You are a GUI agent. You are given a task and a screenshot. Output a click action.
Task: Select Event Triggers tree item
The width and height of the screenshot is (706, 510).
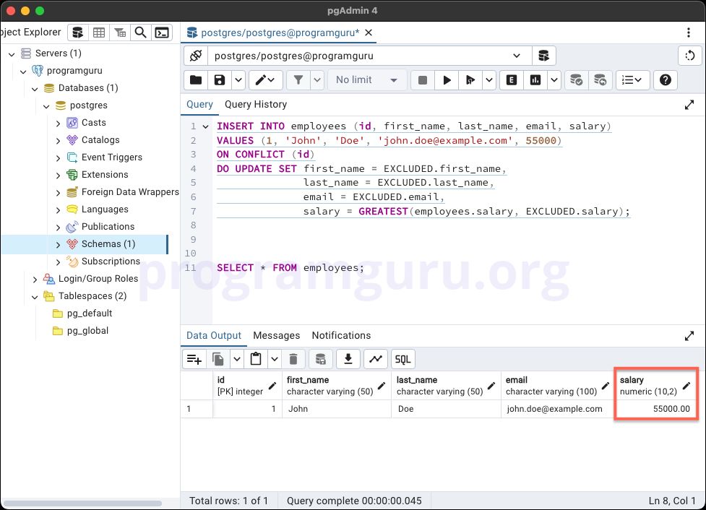(112, 157)
